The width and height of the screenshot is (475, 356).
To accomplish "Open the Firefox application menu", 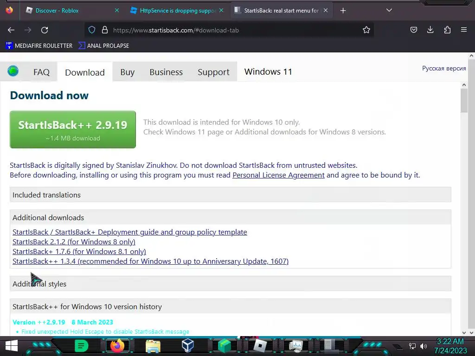I will click(463, 30).
